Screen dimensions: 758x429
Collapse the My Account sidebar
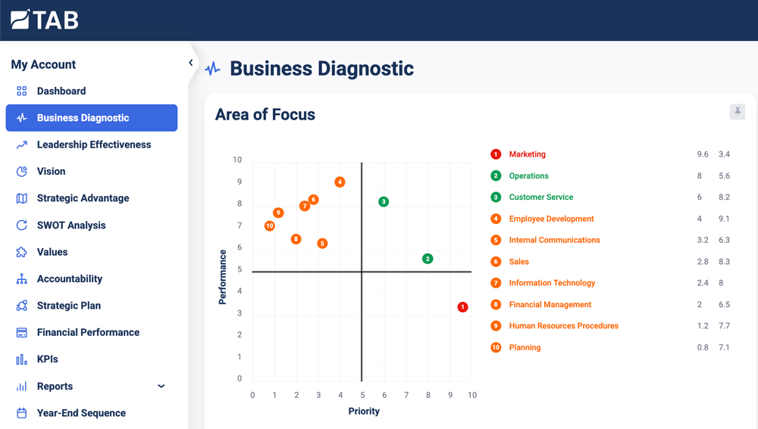[190, 63]
